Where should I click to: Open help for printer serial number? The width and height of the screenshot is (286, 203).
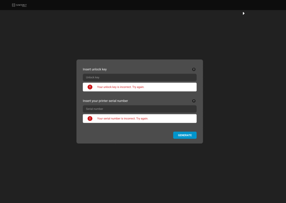[194, 101]
